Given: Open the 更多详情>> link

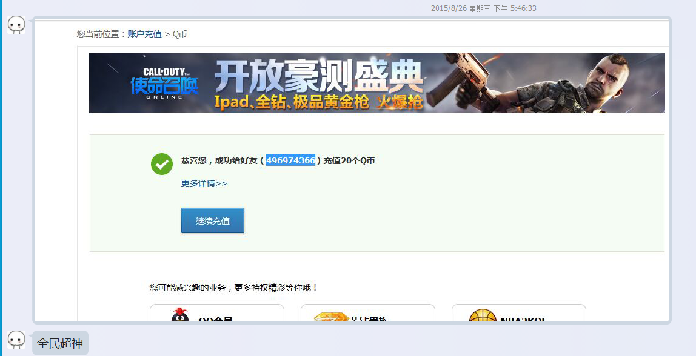Looking at the screenshot, I should tap(204, 183).
